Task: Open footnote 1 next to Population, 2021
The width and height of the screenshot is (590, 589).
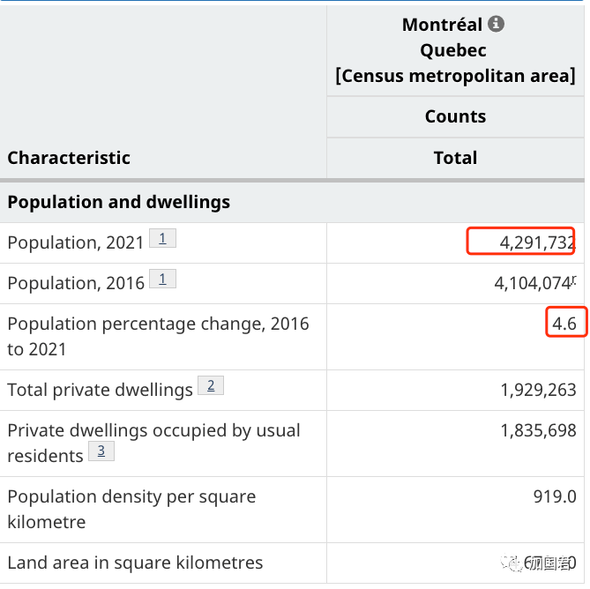Action: 162,238
